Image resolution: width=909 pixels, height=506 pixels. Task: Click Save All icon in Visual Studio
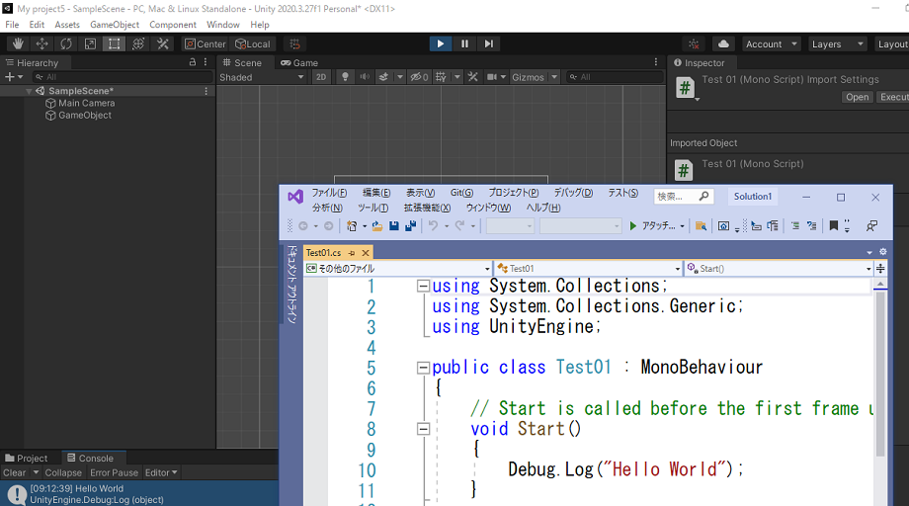(x=410, y=226)
